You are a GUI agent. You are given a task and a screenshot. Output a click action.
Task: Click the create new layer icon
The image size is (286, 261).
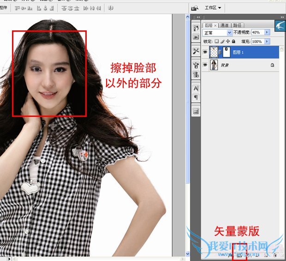(266, 254)
